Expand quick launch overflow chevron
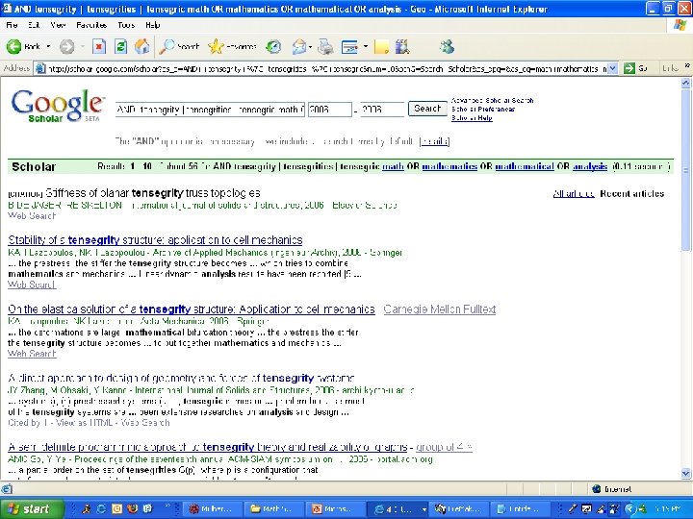This screenshot has width=693, height=519. pyautogui.click(x=167, y=506)
